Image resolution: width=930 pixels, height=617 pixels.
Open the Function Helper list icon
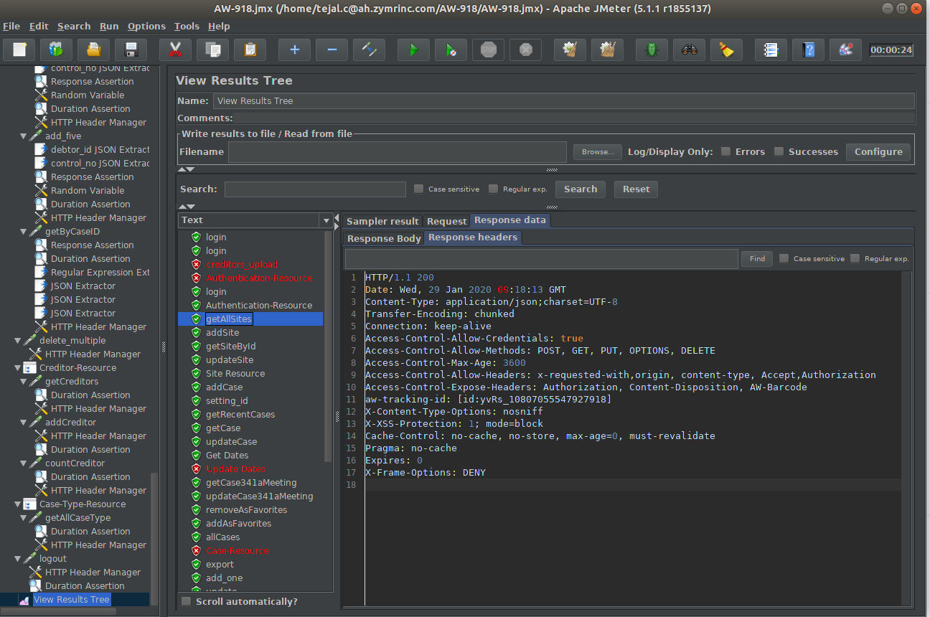771,50
